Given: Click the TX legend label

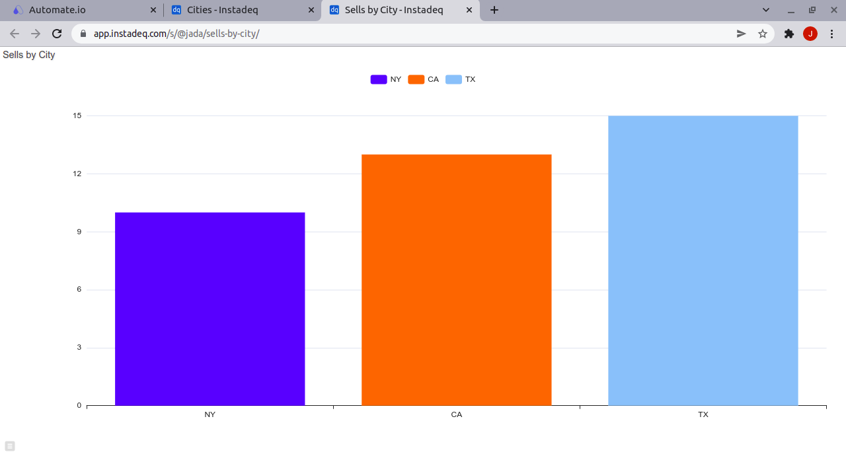Looking at the screenshot, I should 471,79.
